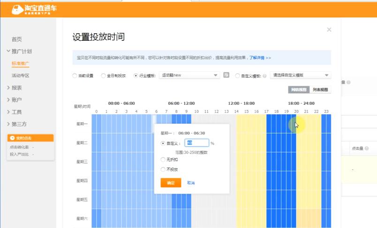Expand the 工具 sidebar section
Viewport: 377px width, 228px height.
point(8,112)
